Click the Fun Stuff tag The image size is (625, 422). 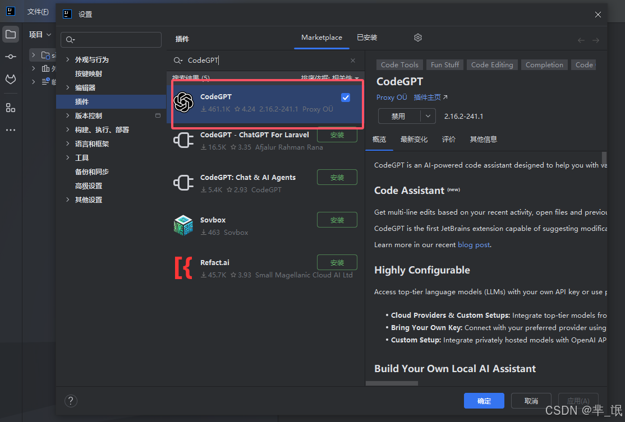point(445,65)
